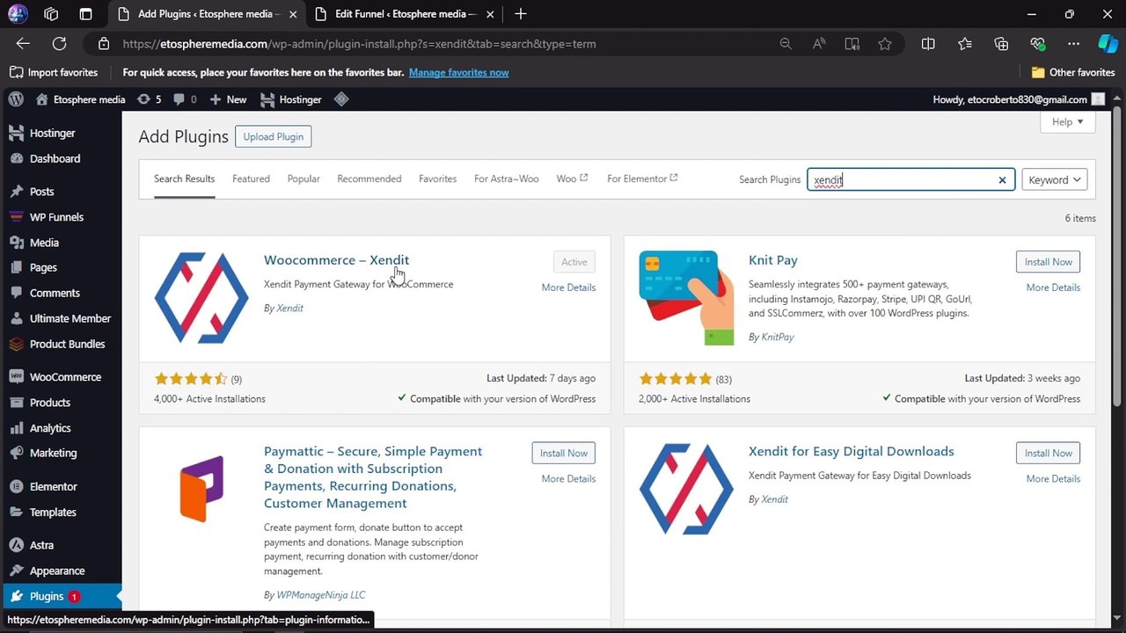Viewport: 1126px width, 633px height.
Task: Open the Other favorites folder
Action: click(x=1073, y=73)
